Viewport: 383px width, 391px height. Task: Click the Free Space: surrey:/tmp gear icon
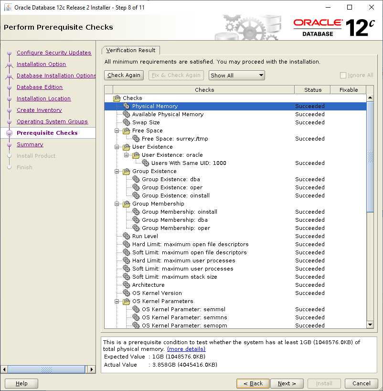pos(136,139)
